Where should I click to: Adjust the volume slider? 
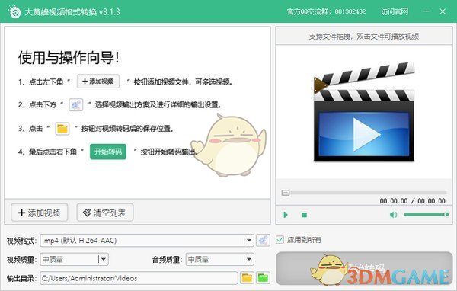pyautogui.click(x=426, y=215)
